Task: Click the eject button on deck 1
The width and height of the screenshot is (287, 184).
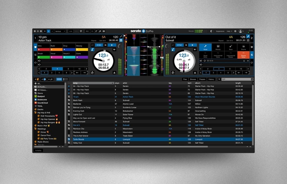Action: (115, 73)
